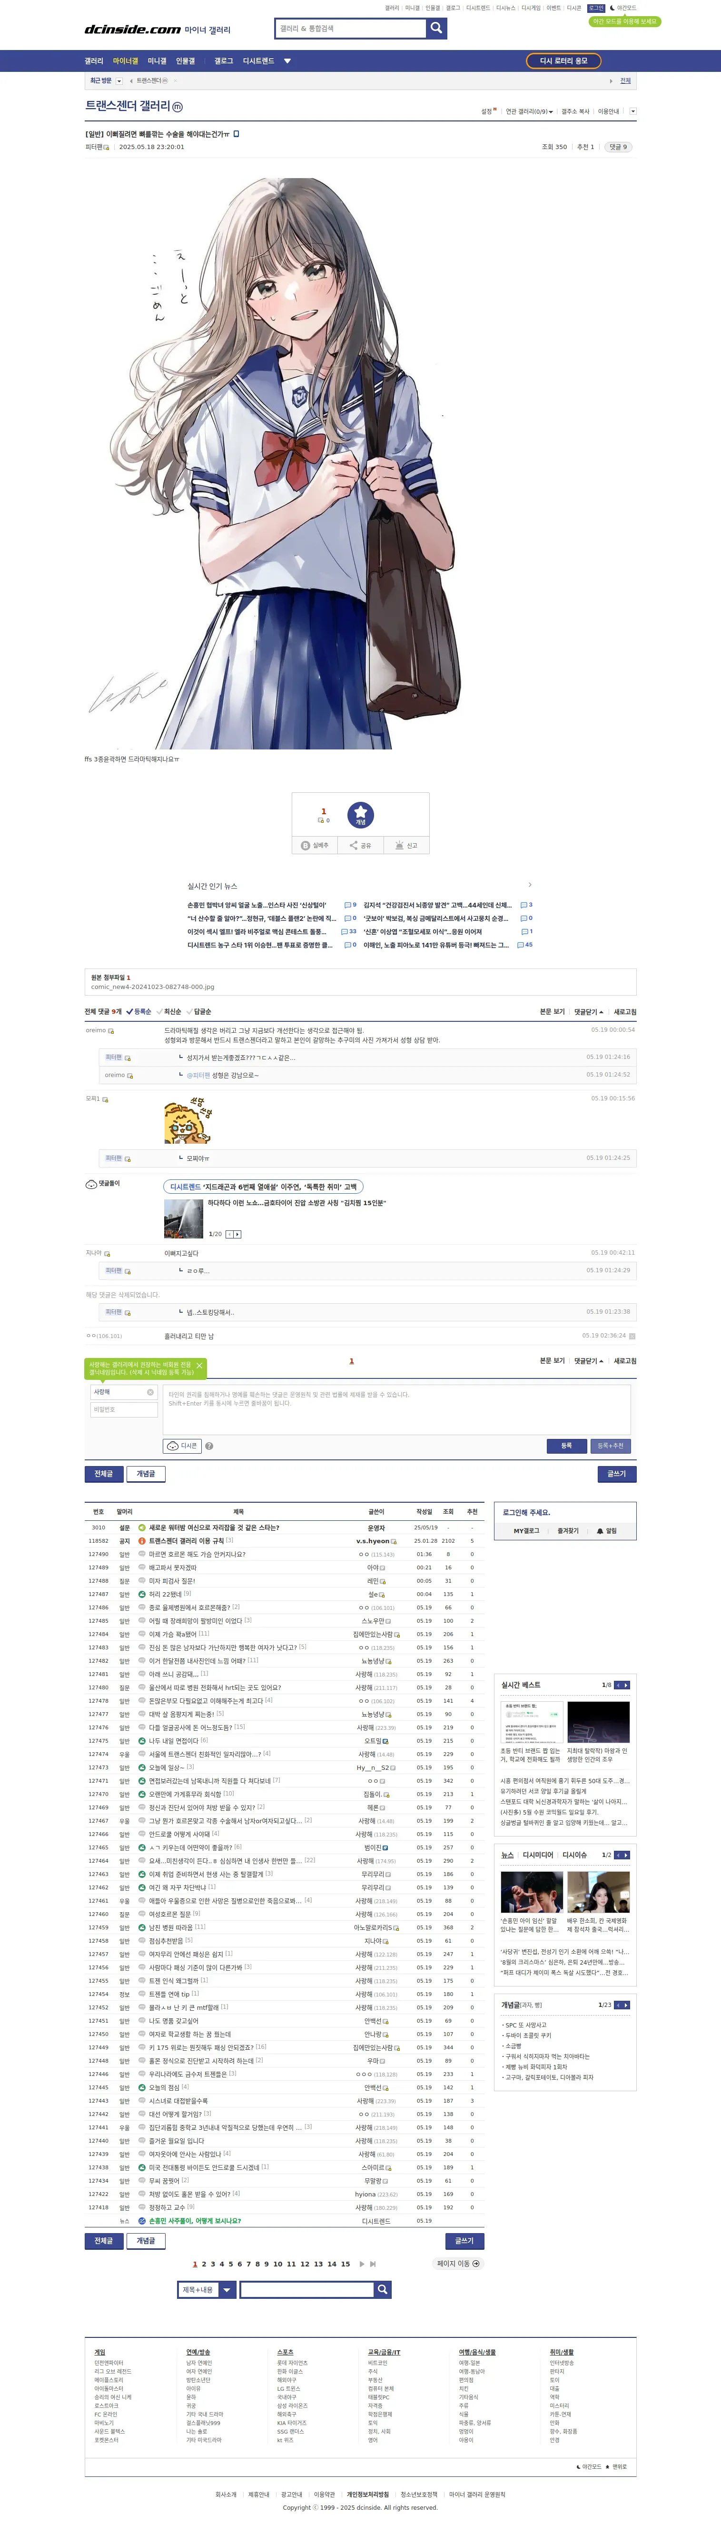Click the right arrow beside 전체 in visit bar
The height and width of the screenshot is (2535, 721).
click(611, 80)
